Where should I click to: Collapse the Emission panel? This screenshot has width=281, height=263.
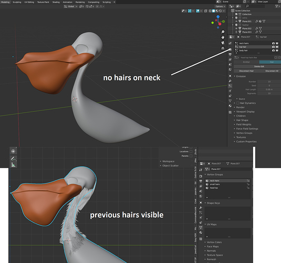click(241, 76)
